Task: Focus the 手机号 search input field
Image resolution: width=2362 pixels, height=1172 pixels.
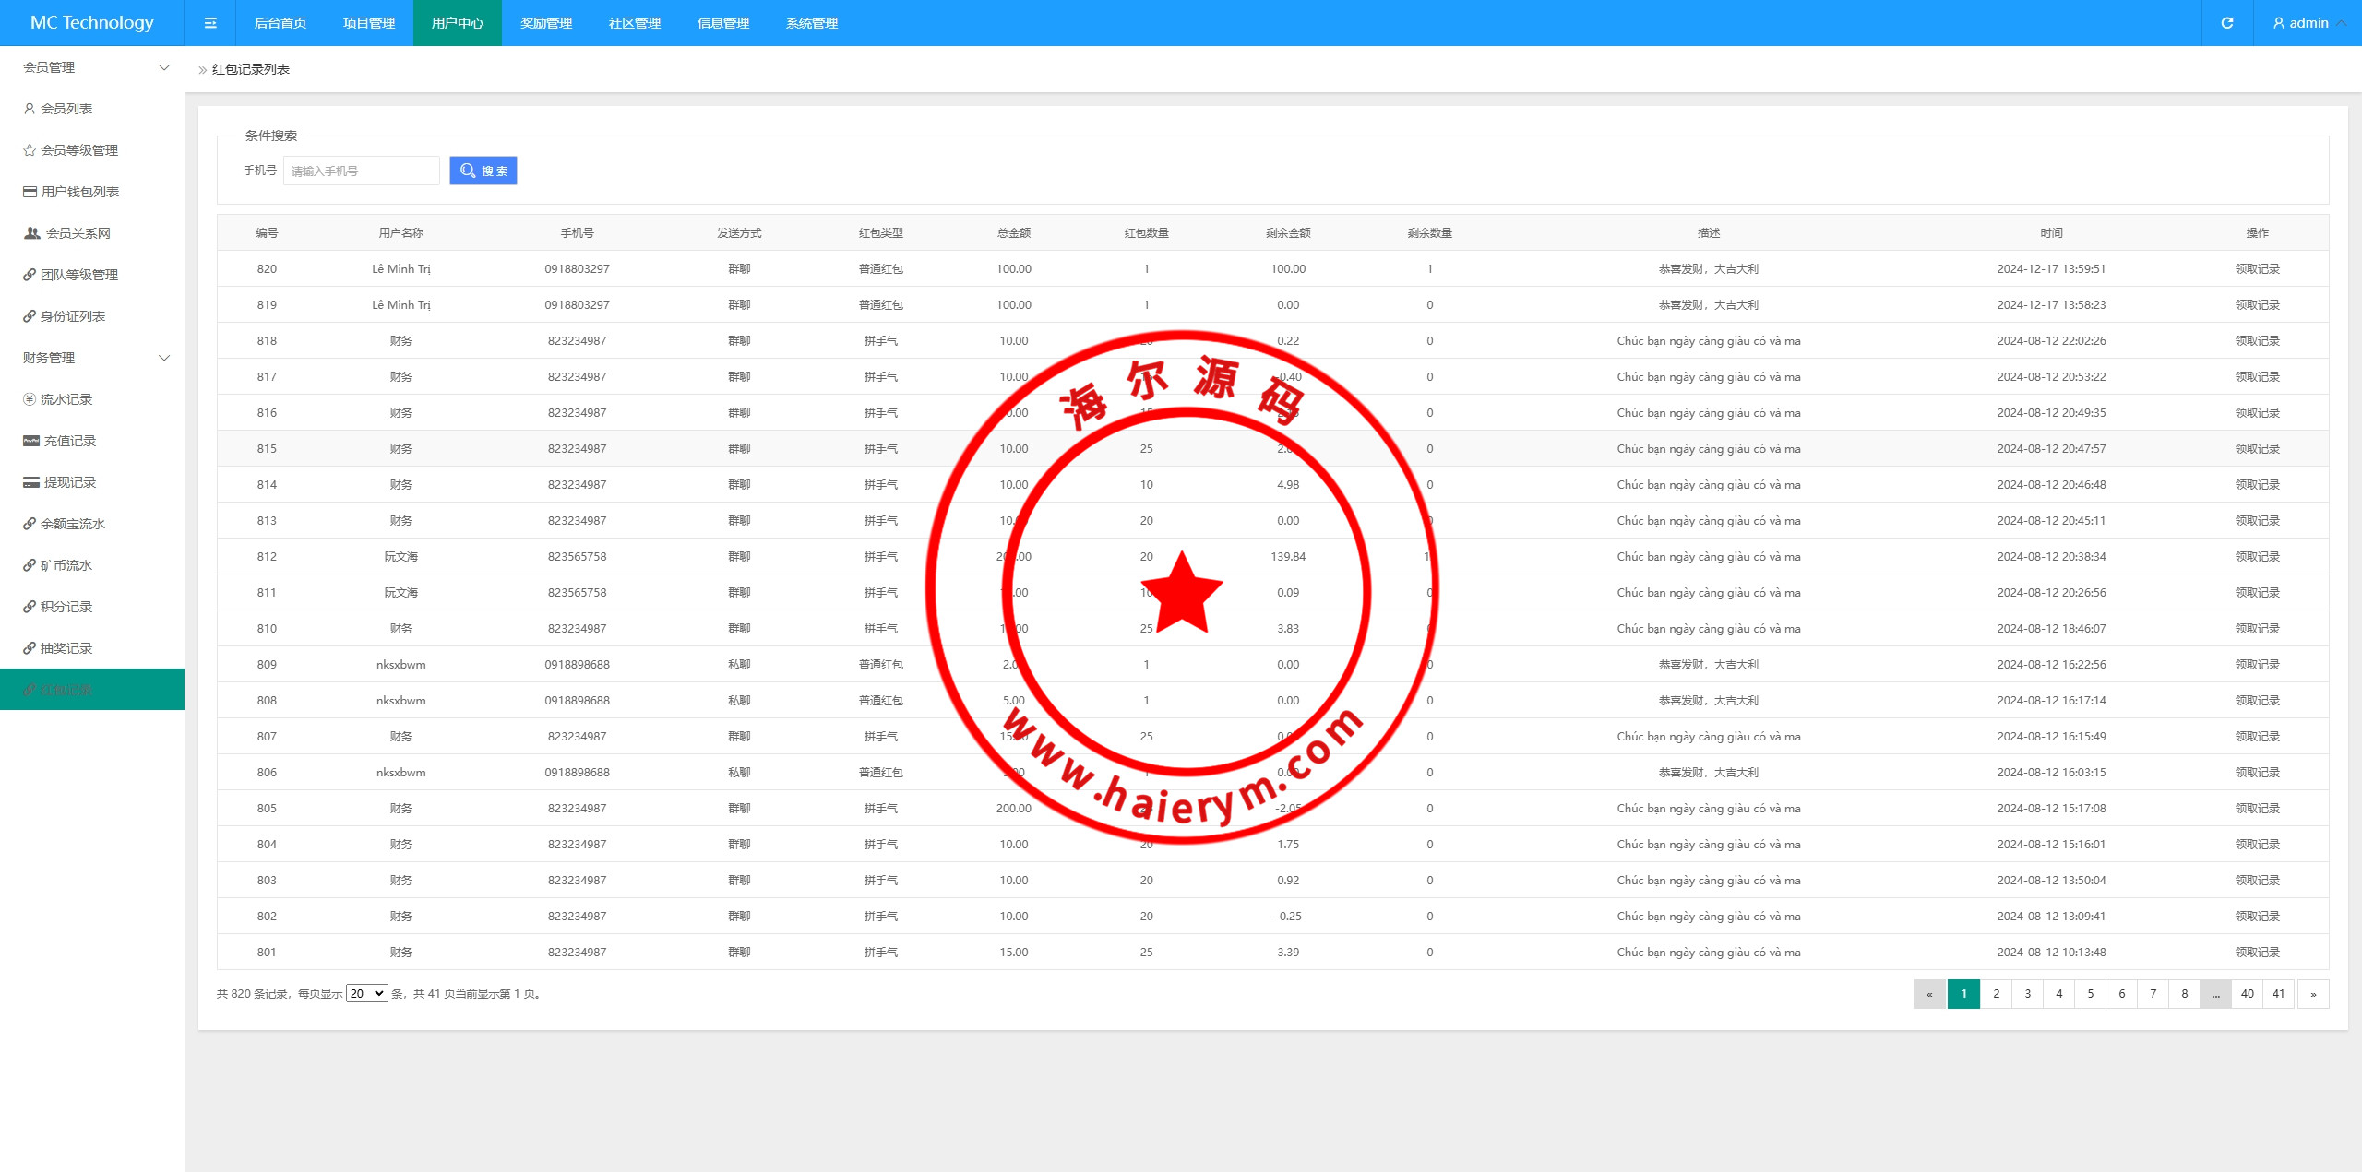Action: (x=361, y=171)
